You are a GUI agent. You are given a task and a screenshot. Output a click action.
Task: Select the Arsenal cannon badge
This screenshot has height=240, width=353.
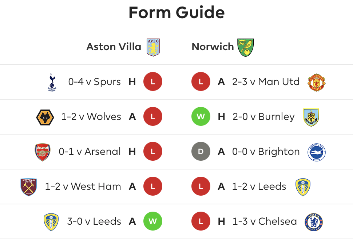tap(43, 152)
